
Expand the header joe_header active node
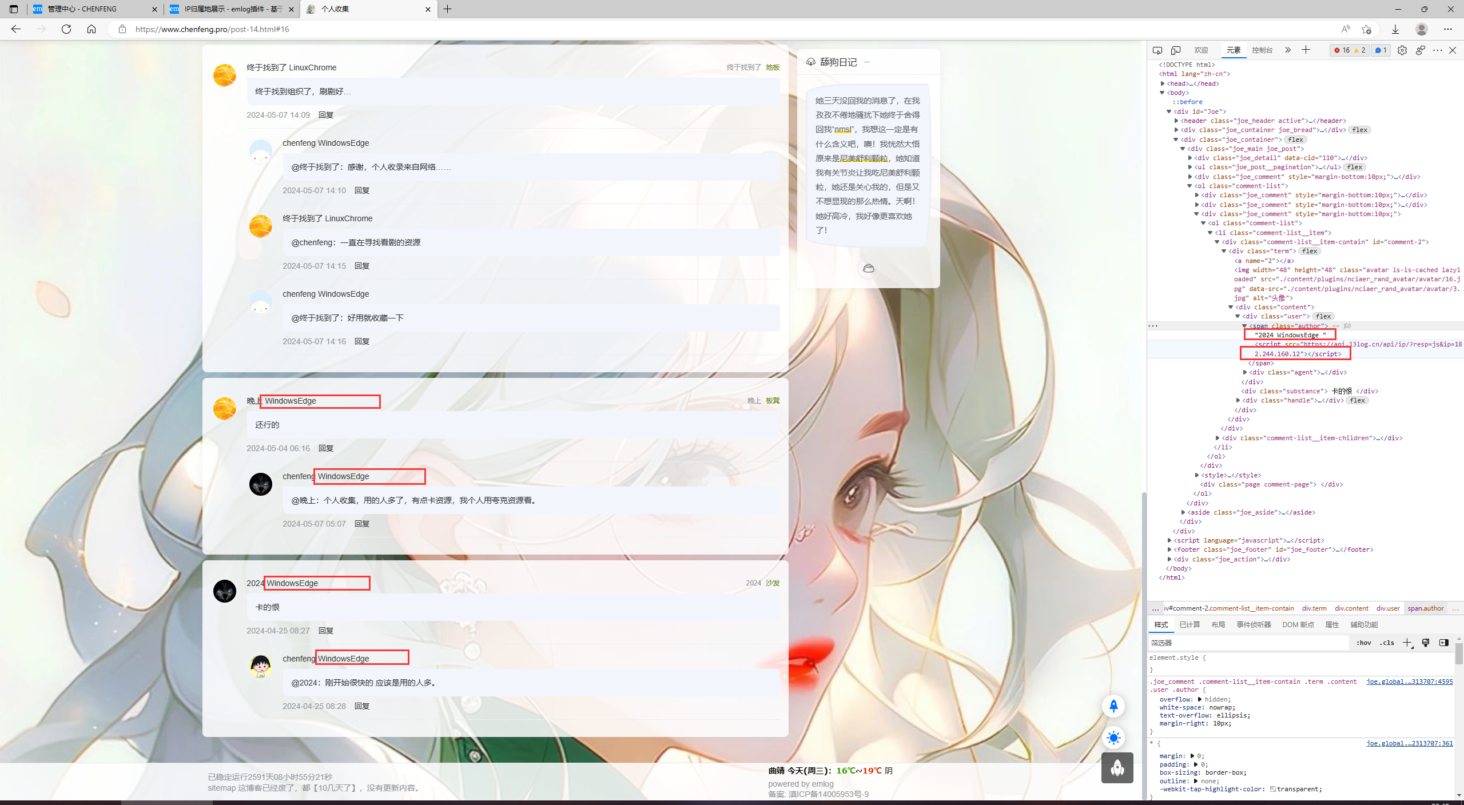click(x=1176, y=121)
